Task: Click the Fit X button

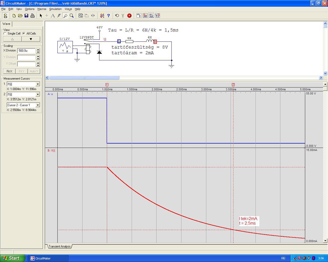Action: pos(9,71)
